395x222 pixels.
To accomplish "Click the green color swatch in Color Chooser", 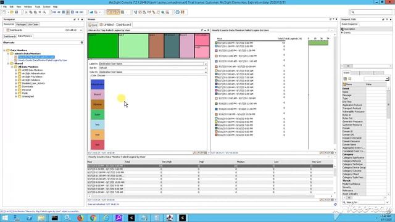I will (x=98, y=115).
